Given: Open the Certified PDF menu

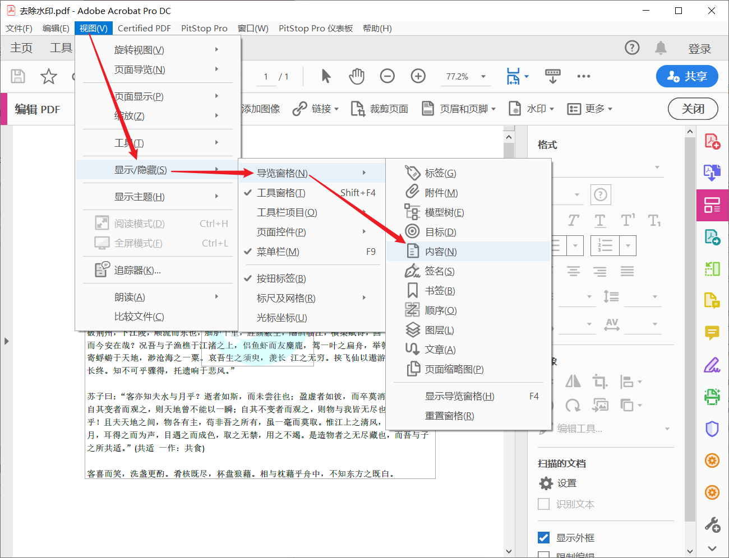Looking at the screenshot, I should click(144, 28).
